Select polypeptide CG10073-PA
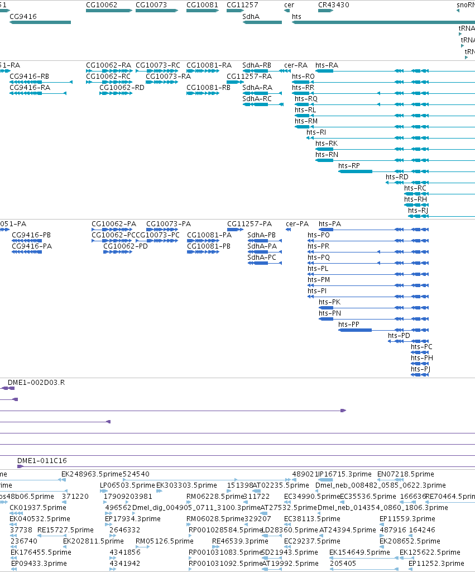Image resolution: width=475 pixels, height=572 pixels. pyautogui.click(x=162, y=230)
